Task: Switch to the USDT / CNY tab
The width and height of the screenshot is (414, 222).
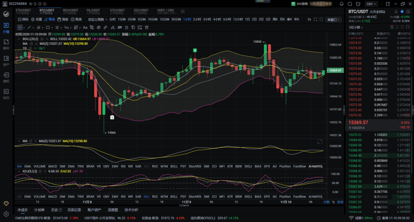Action: (165, 12)
